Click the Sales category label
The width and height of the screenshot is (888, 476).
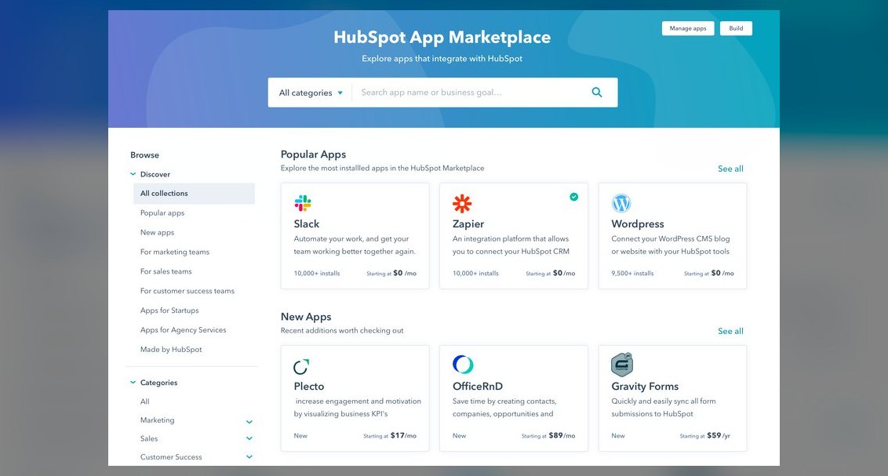(x=149, y=438)
